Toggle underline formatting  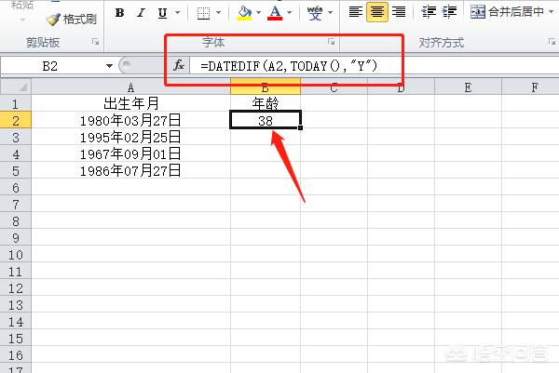tap(163, 13)
